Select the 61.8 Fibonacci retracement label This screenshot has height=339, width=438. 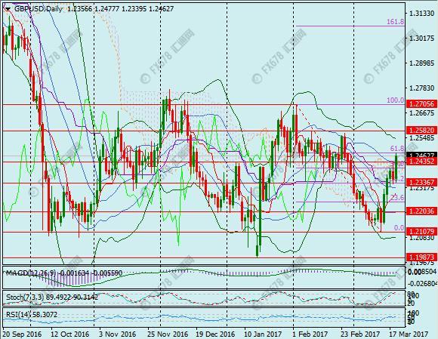pos(397,148)
